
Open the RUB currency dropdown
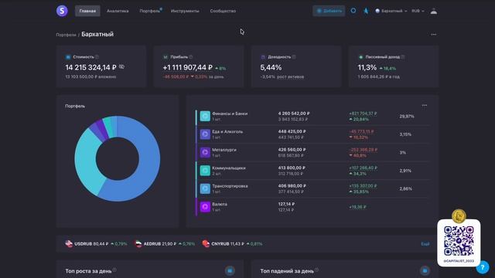click(x=418, y=11)
